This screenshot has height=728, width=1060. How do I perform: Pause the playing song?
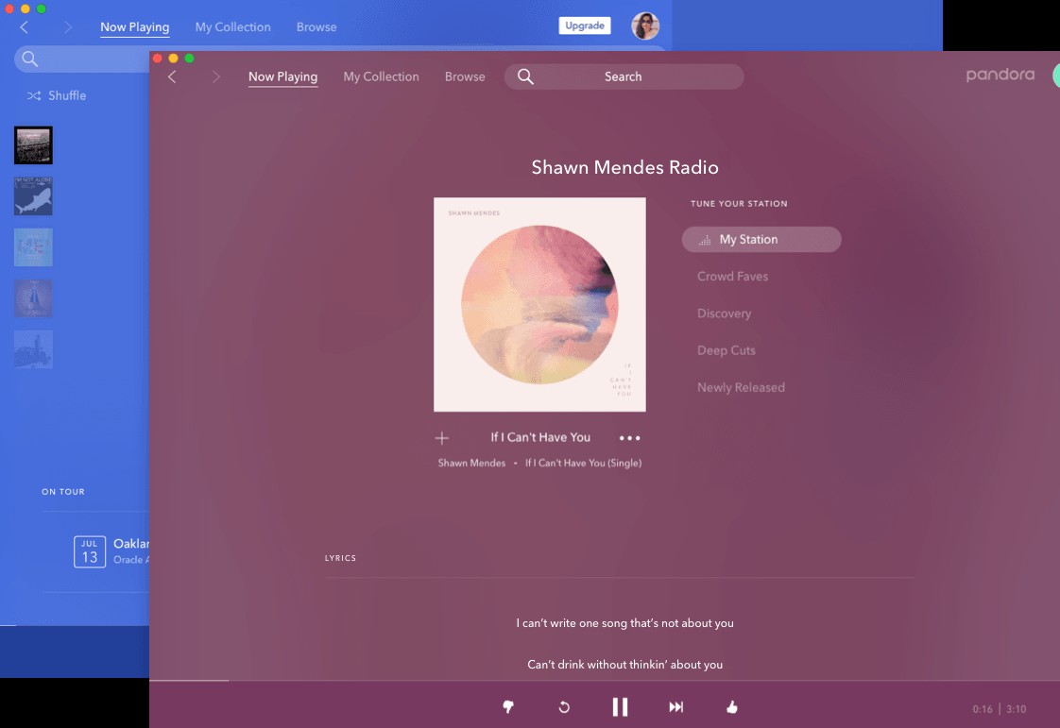tap(620, 707)
